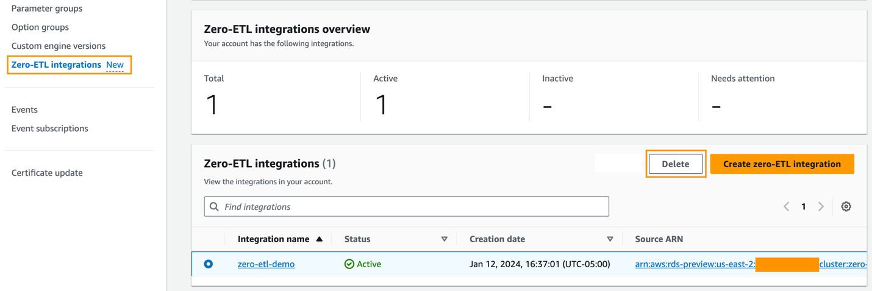
Task: Open Parameter groups in sidebar
Action: [x=47, y=9]
